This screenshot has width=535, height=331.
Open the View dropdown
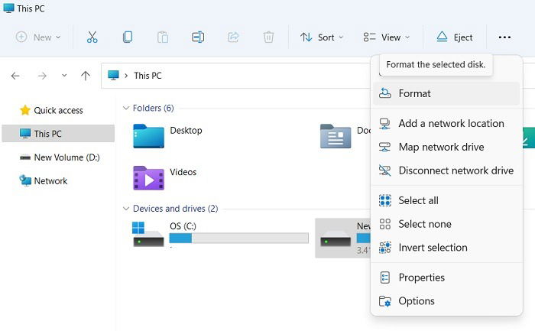pyautogui.click(x=387, y=37)
